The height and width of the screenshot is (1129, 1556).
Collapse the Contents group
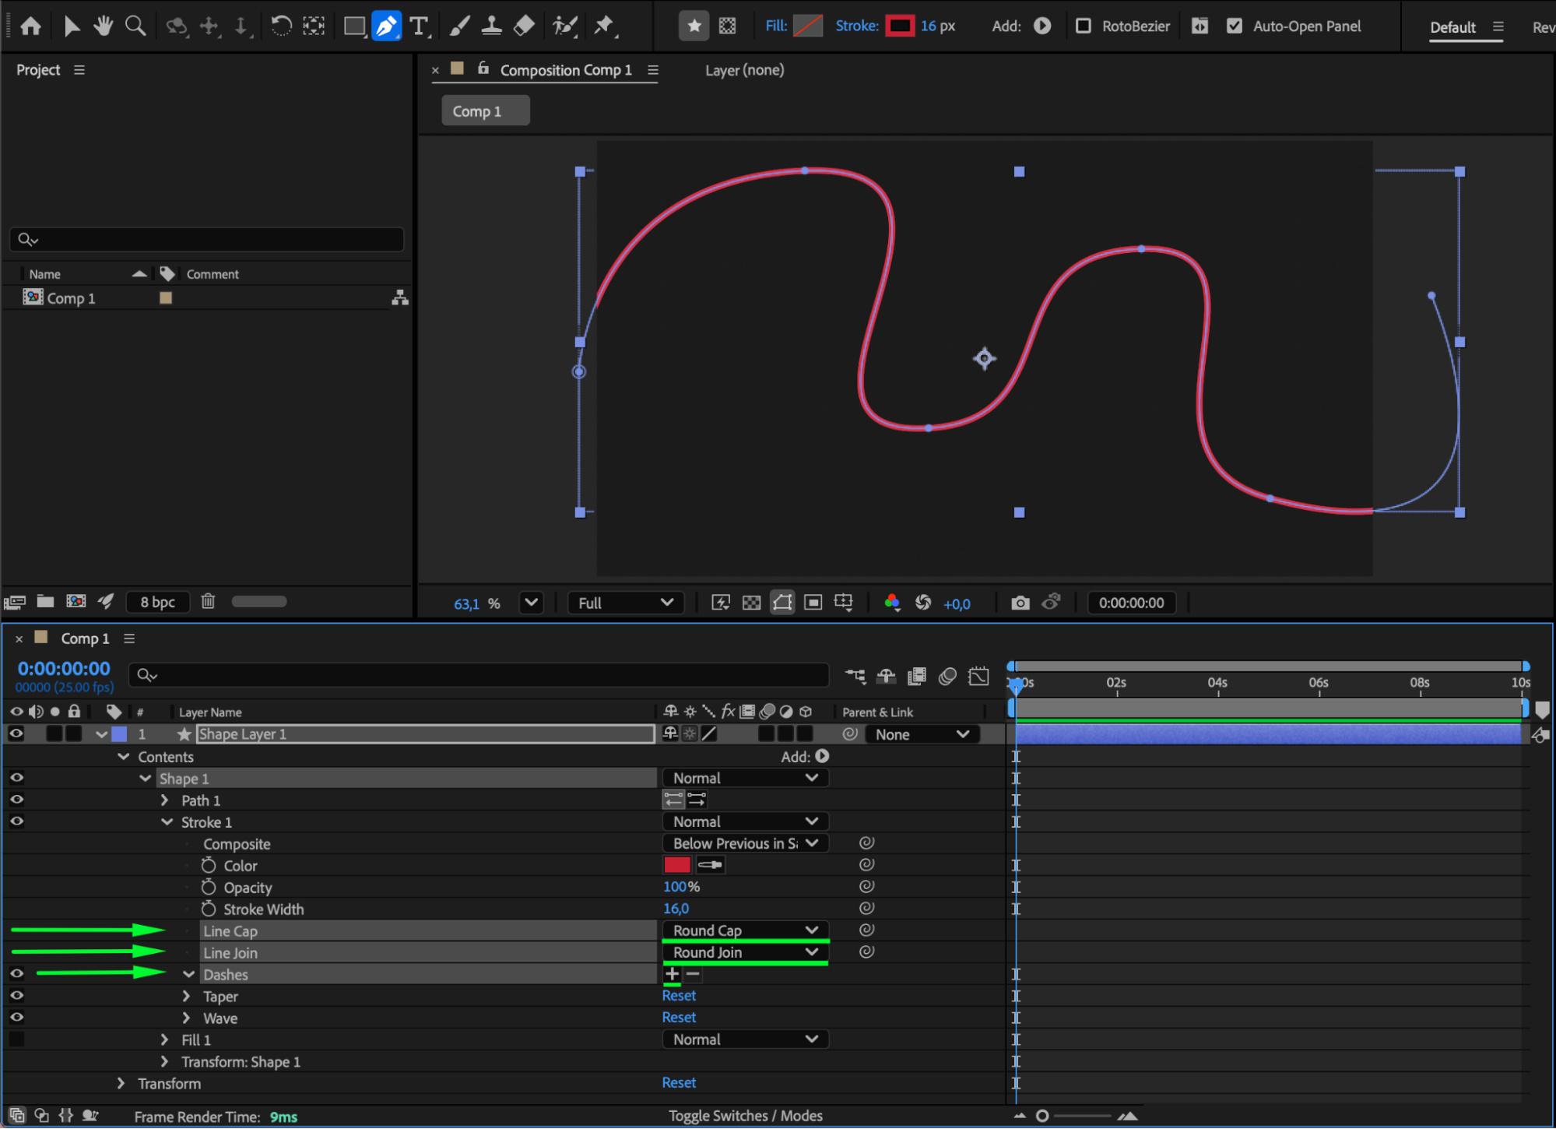point(123,756)
